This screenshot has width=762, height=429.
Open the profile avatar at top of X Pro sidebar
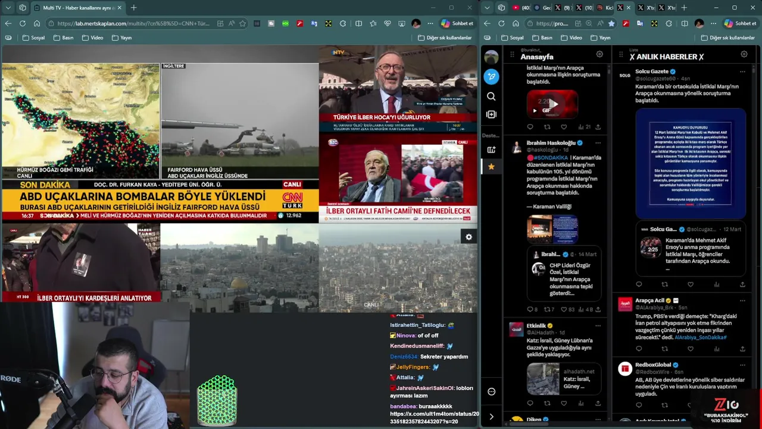(491, 57)
